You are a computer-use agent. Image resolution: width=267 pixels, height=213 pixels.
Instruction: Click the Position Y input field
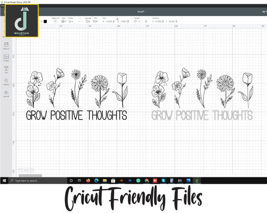tap(172, 22)
